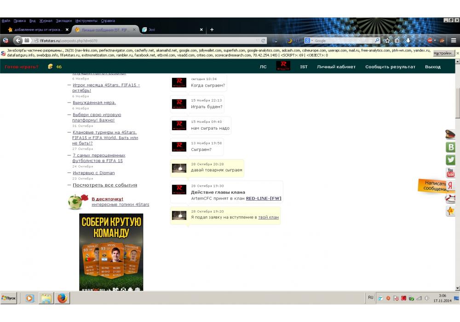The width and height of the screenshot is (460, 322).
Task: Open the YouTube side panel icon
Action: [x=451, y=173]
